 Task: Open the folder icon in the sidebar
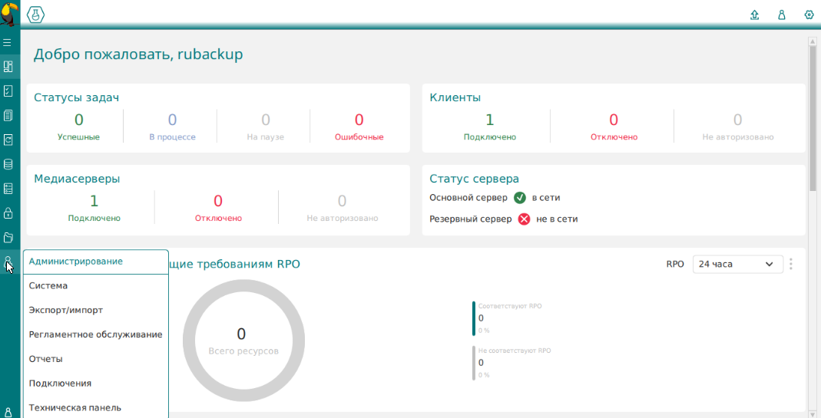(x=8, y=237)
